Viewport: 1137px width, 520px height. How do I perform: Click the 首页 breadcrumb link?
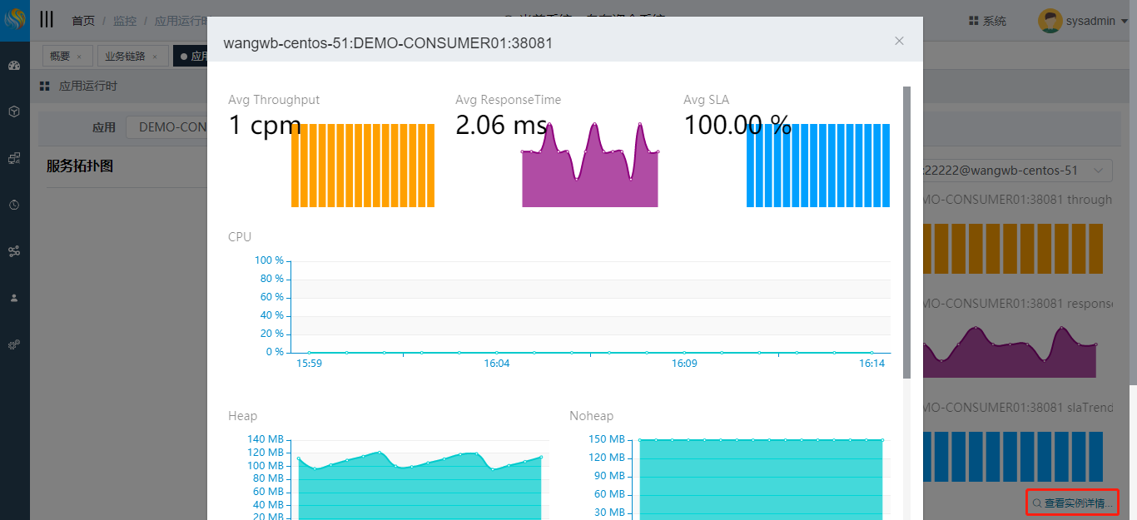click(x=83, y=21)
